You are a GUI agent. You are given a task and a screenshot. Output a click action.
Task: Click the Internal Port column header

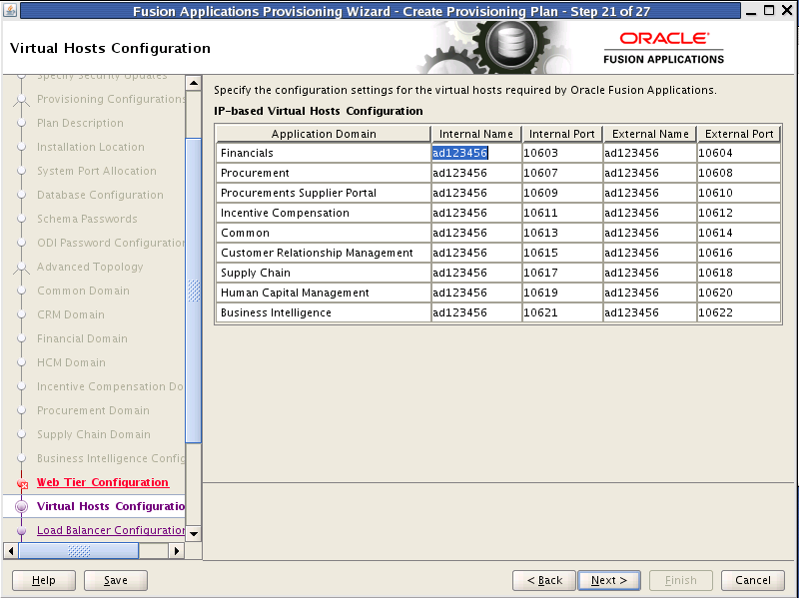pos(562,134)
